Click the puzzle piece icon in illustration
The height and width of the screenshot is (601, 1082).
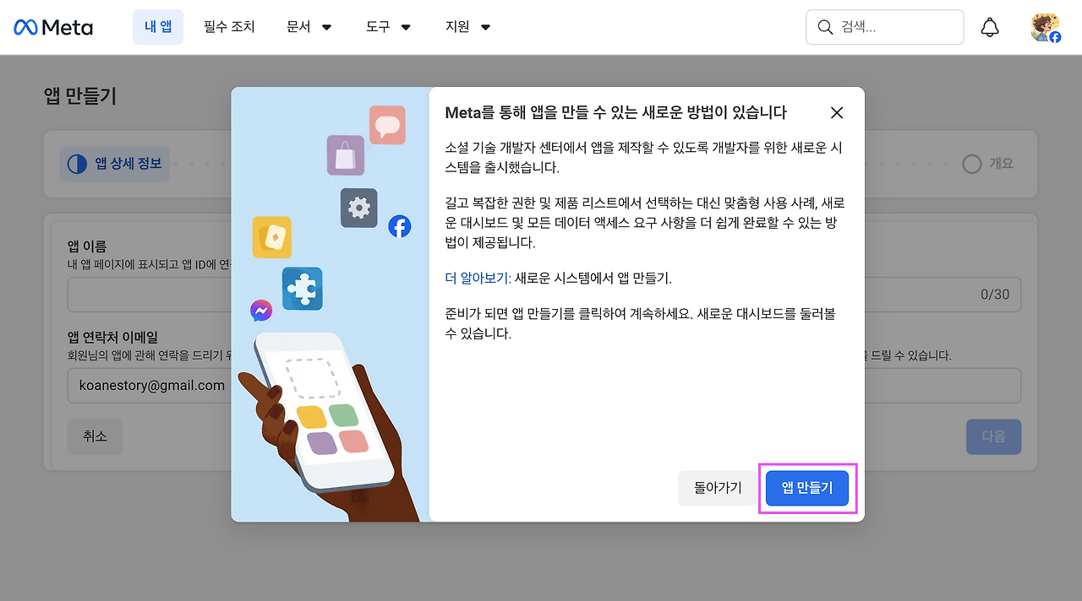point(302,289)
